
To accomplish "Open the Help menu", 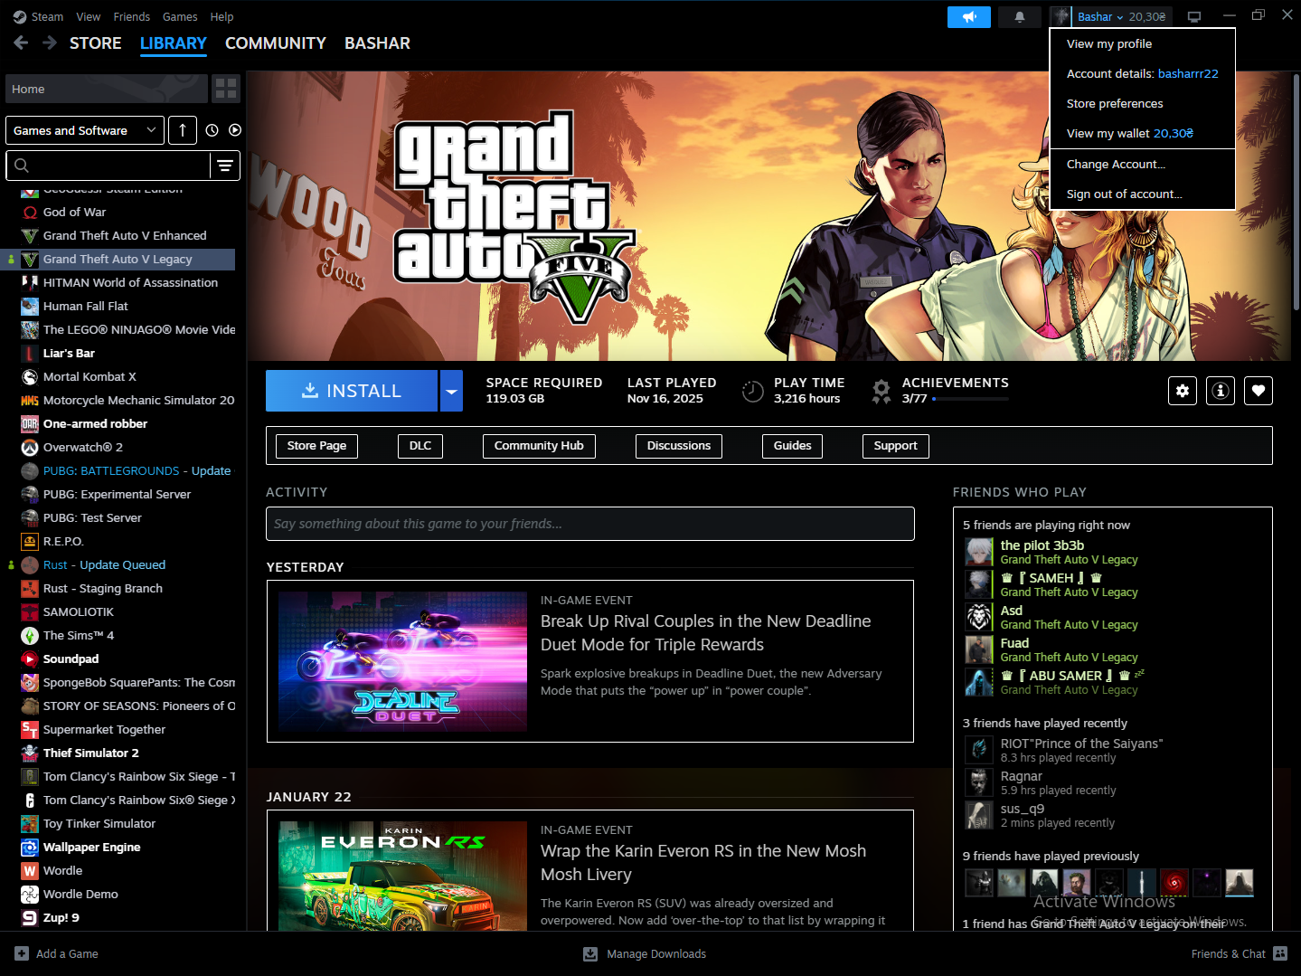I will point(222,16).
